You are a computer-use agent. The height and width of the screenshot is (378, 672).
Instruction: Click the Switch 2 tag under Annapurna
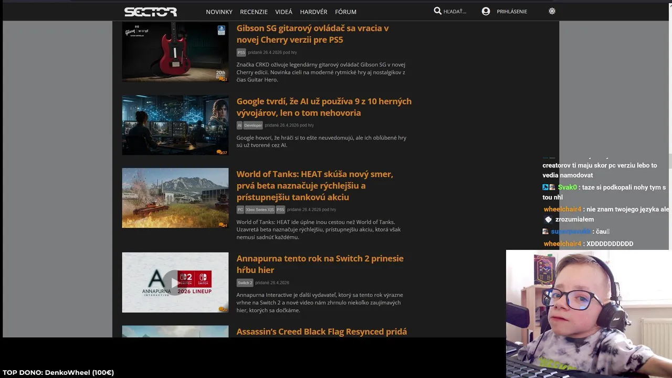coord(245,282)
